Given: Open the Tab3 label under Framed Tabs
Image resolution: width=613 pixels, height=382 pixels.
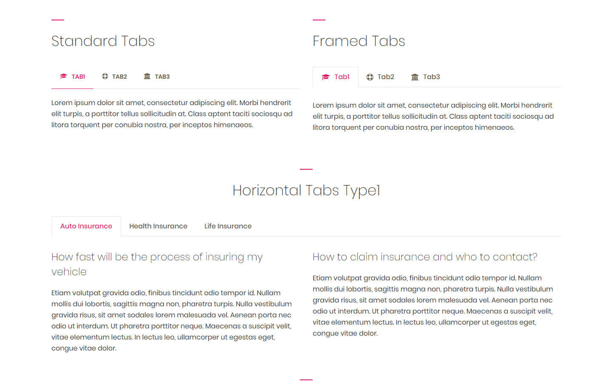Looking at the screenshot, I should point(431,77).
